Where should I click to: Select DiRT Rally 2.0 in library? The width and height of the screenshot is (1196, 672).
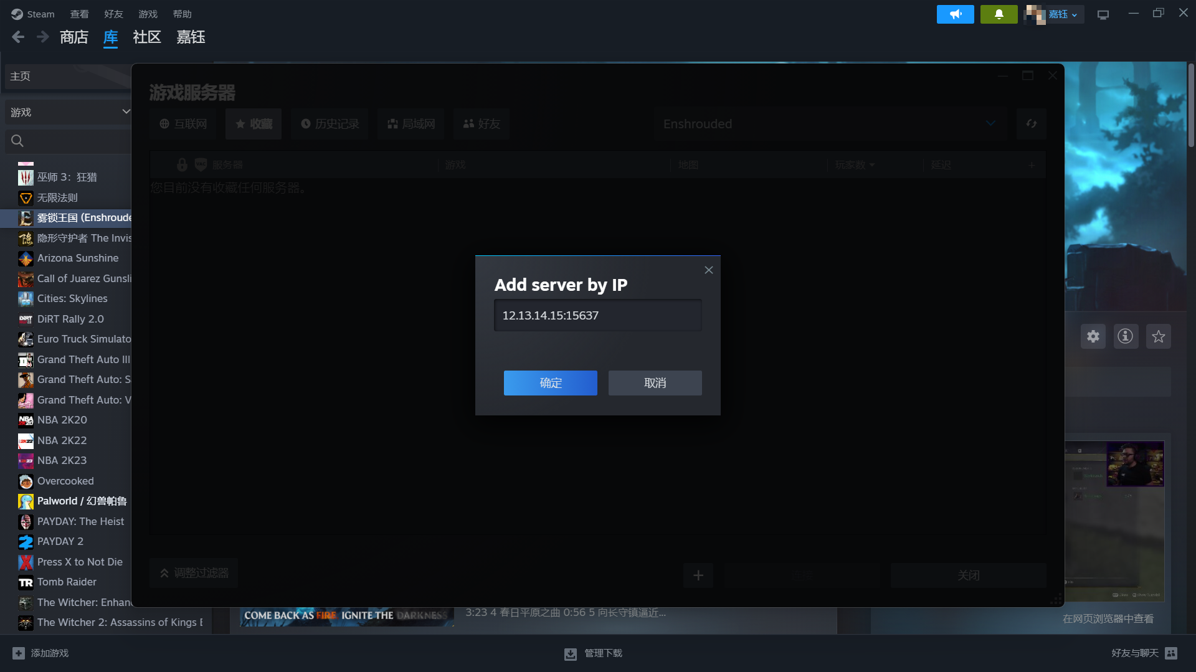(70, 319)
